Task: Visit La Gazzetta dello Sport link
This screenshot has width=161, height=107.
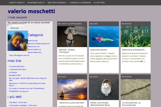Action: [x=17, y=69]
